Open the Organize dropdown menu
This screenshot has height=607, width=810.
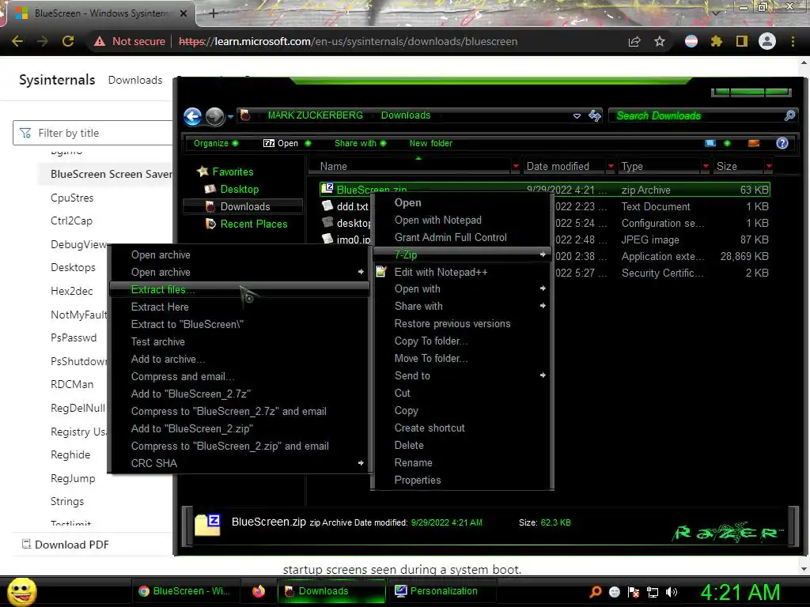(x=215, y=143)
